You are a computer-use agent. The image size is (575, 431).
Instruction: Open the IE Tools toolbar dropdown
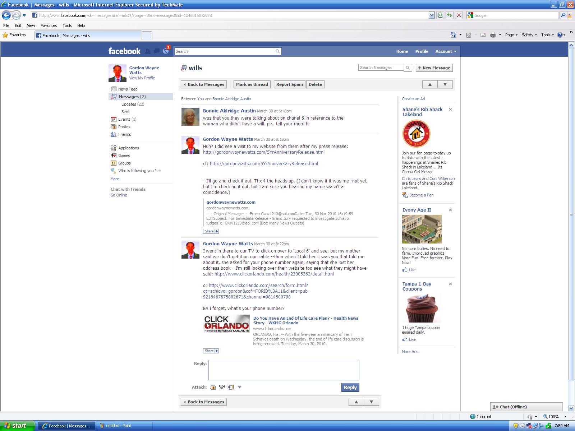(x=547, y=35)
